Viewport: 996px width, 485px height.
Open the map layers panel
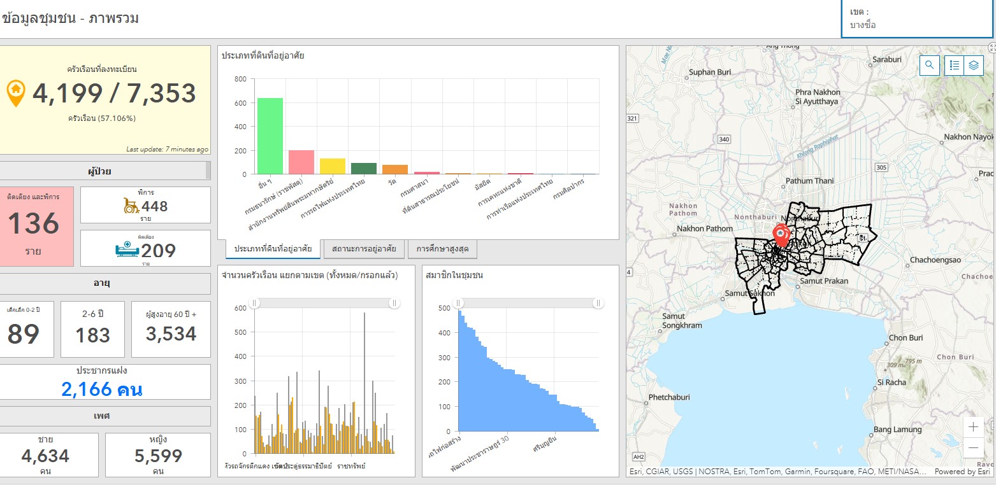[x=974, y=65]
